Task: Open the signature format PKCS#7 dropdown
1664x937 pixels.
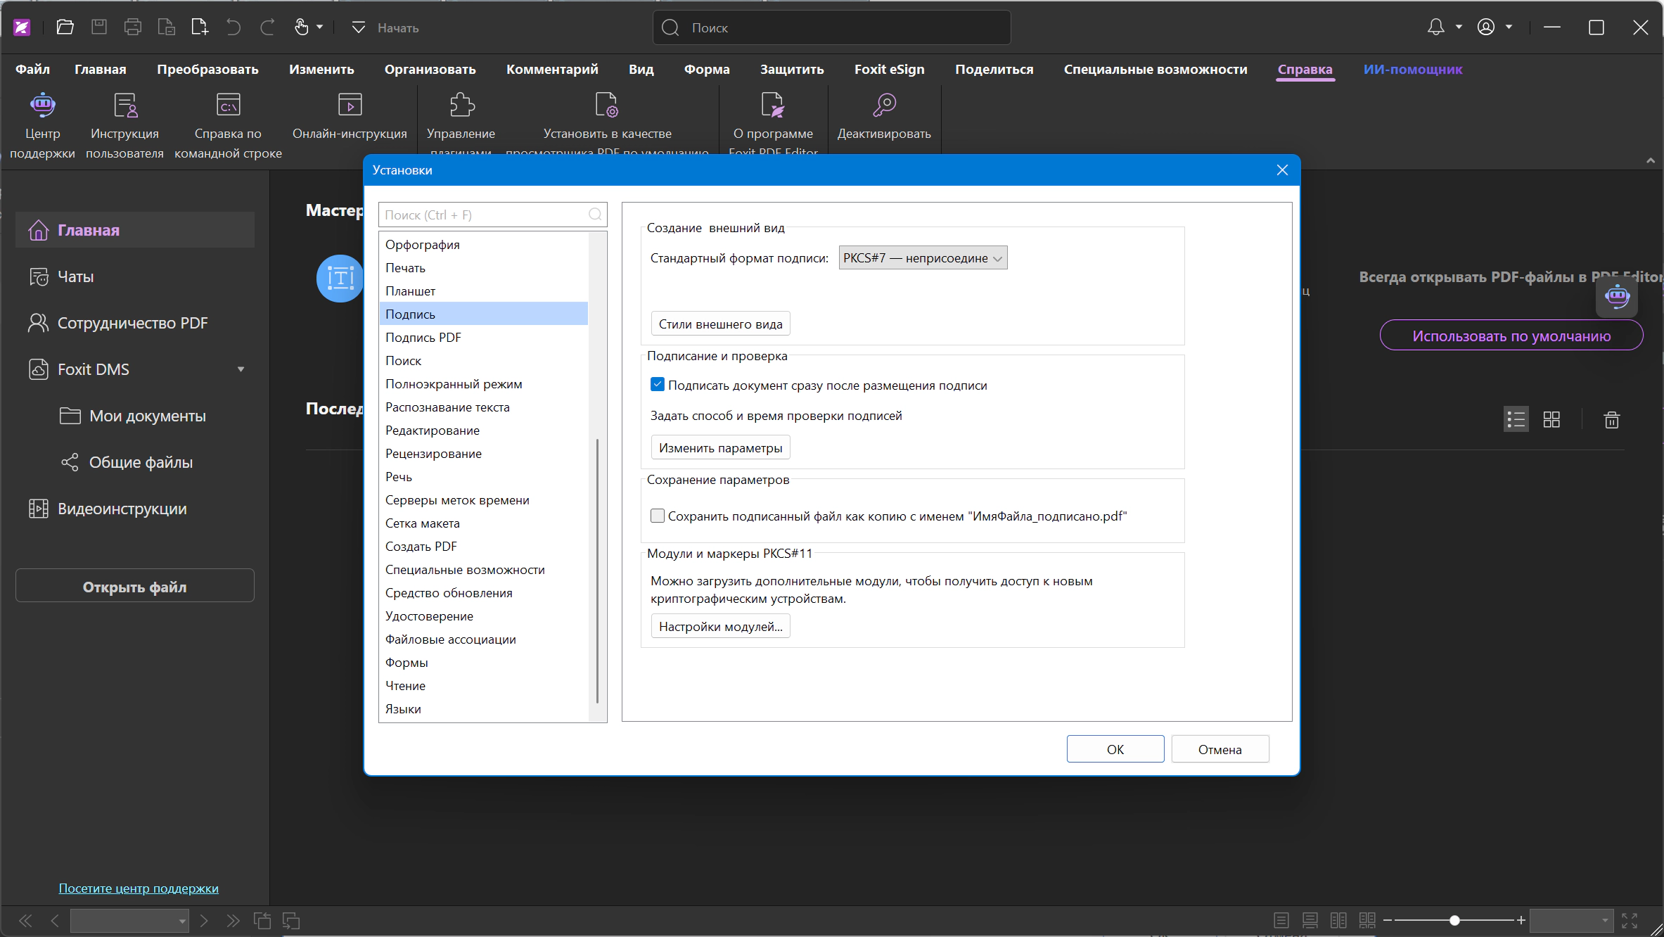Action: coord(923,258)
